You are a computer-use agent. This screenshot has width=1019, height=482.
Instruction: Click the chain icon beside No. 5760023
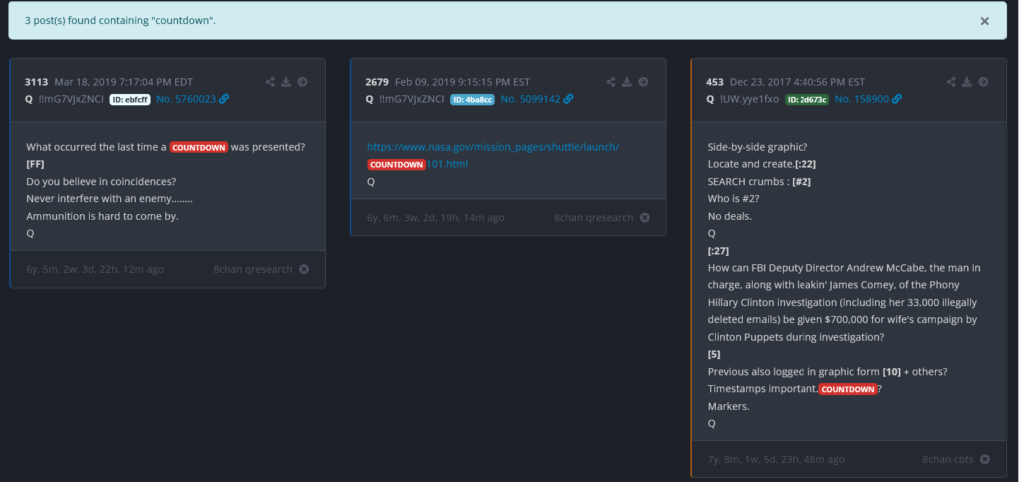224,99
